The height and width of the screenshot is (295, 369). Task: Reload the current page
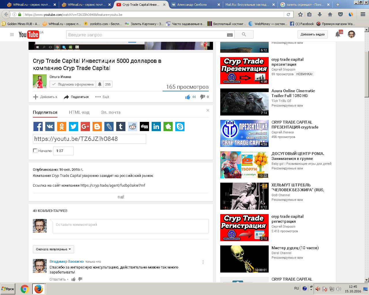pyautogui.click(x=288, y=14)
